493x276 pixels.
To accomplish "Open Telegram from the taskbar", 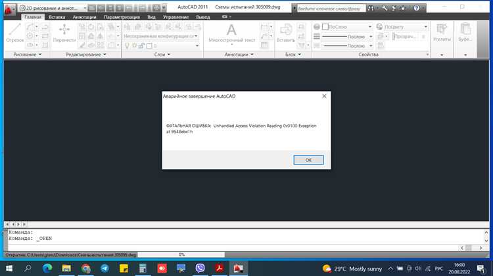I will [x=105, y=269].
